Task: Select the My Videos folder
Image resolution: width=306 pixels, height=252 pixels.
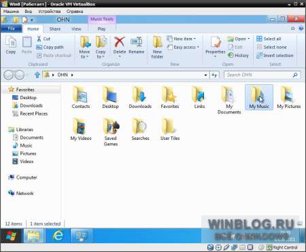Action: (x=81, y=129)
